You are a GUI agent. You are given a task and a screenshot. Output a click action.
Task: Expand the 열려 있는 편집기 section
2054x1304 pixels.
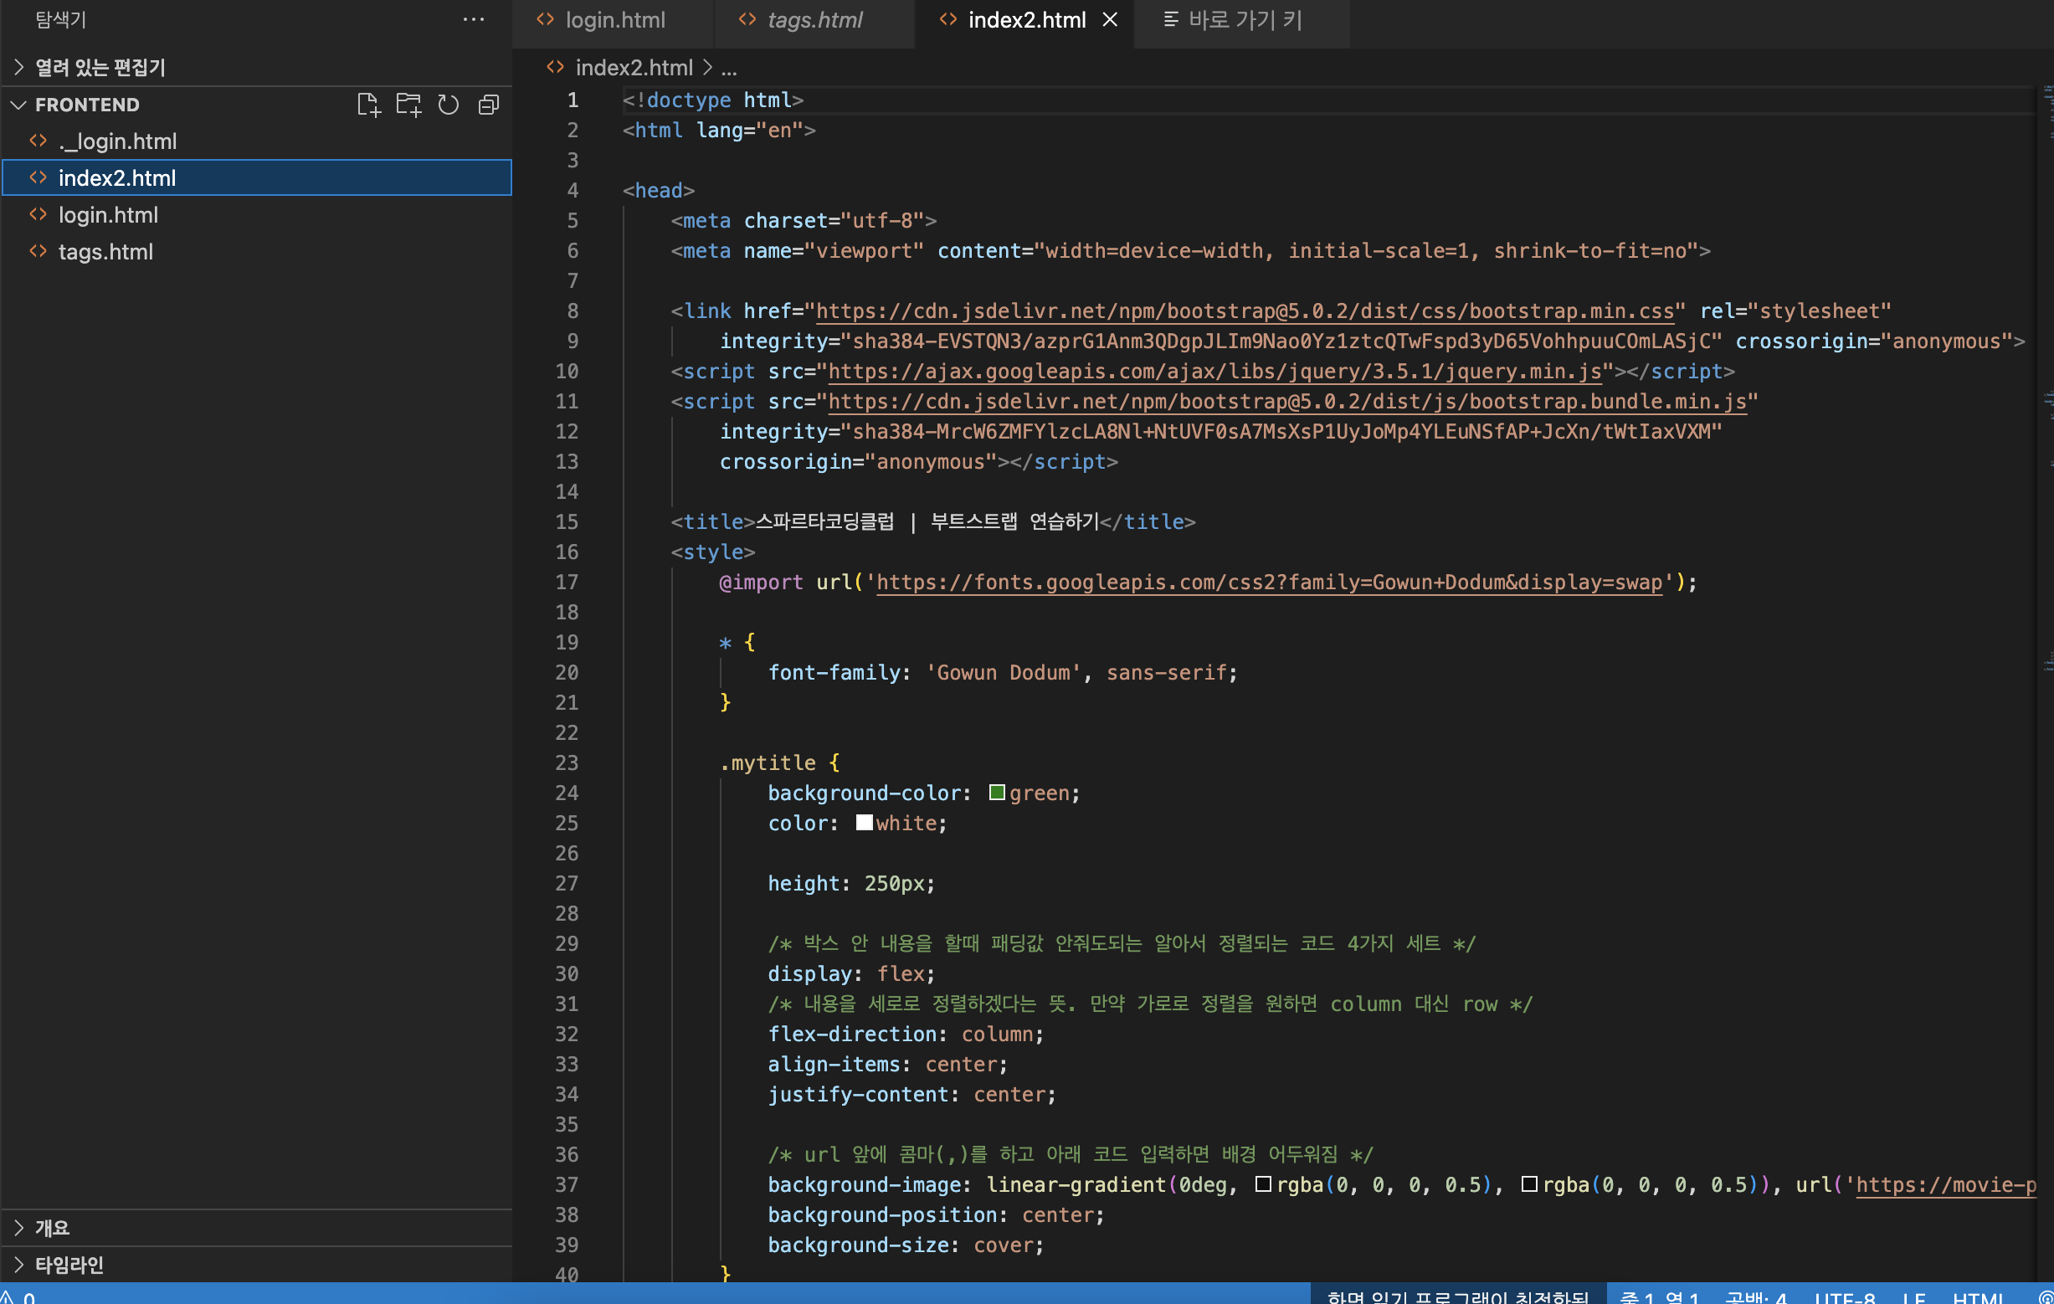pyautogui.click(x=256, y=67)
